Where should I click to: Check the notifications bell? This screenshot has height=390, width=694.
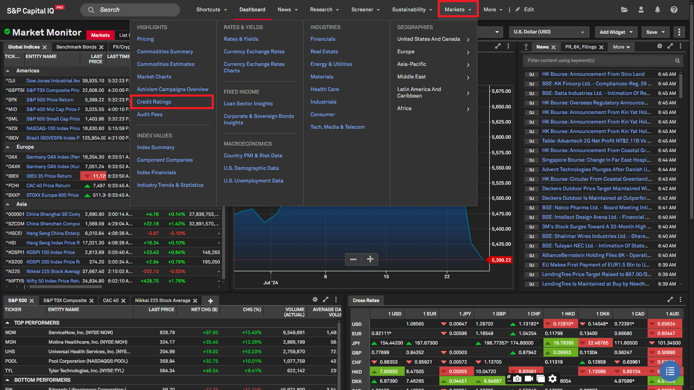658,10
